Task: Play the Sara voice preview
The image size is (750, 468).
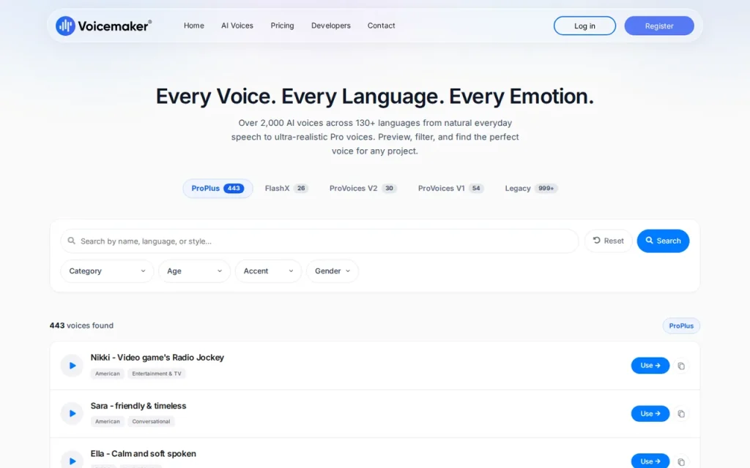Action: (x=73, y=414)
